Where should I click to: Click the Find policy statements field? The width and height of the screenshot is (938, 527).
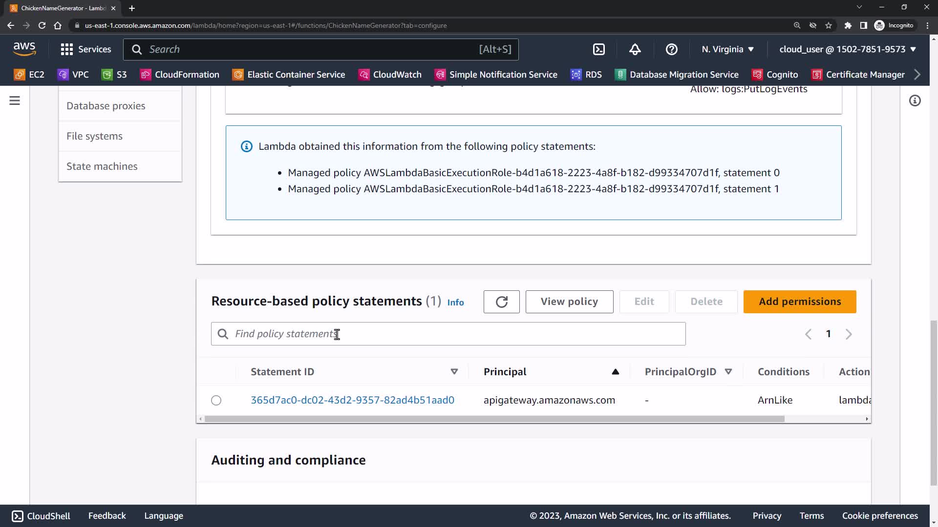click(448, 334)
